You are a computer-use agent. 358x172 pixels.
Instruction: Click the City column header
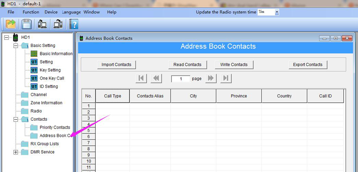pos(193,96)
